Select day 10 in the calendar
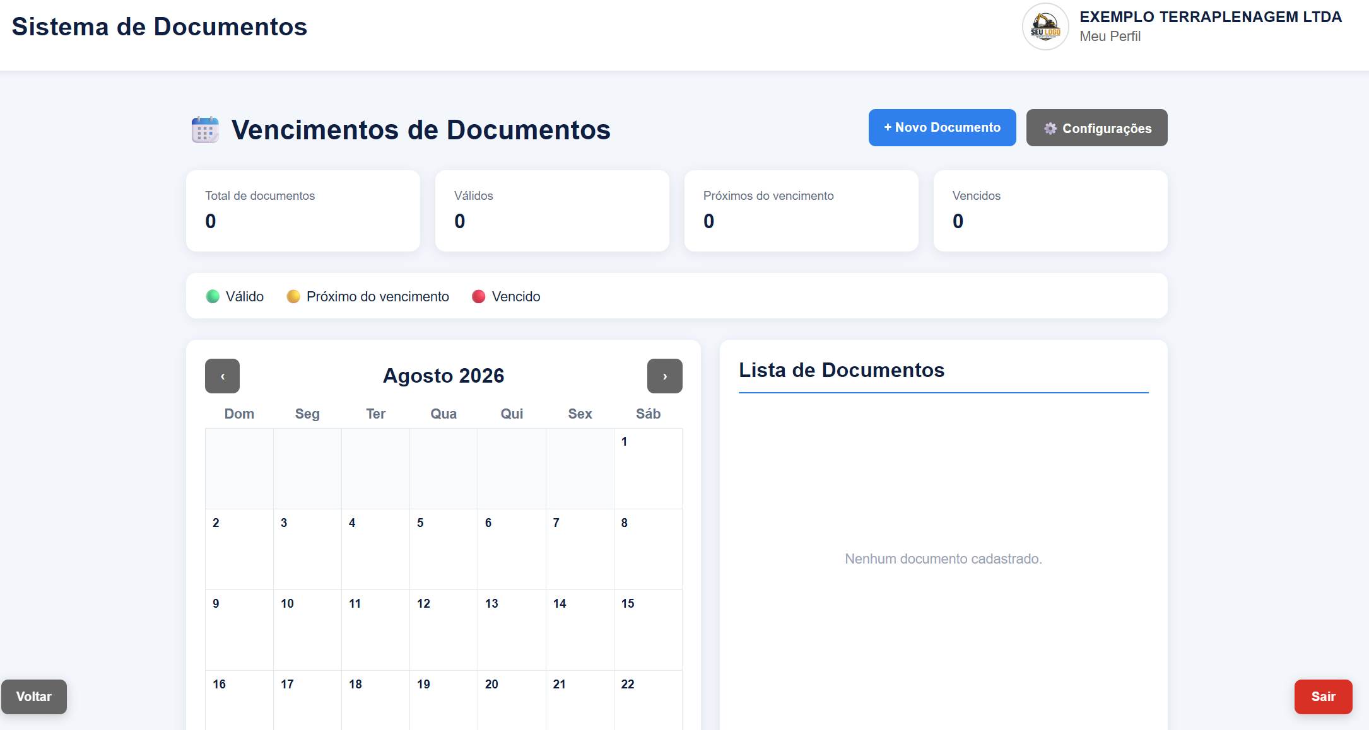The height and width of the screenshot is (730, 1369). click(307, 630)
